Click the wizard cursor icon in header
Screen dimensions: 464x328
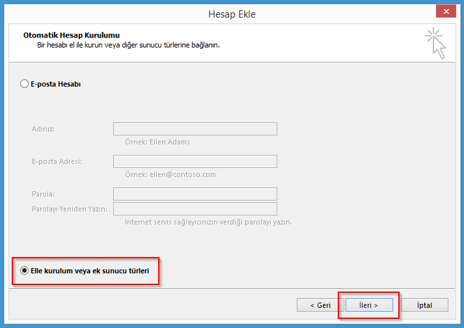(435, 44)
